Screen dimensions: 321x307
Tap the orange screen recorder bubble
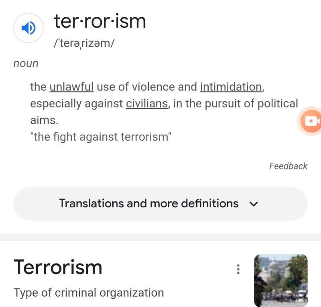311,121
